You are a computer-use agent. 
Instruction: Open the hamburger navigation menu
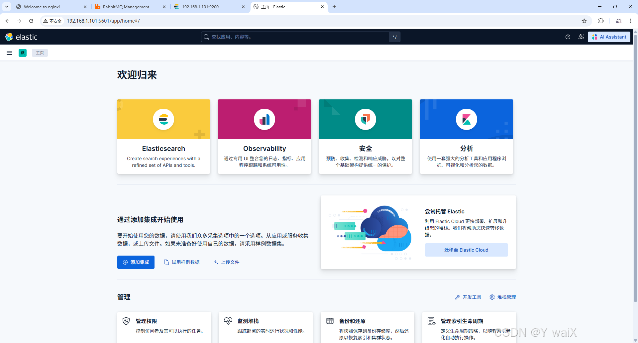[x=9, y=53]
